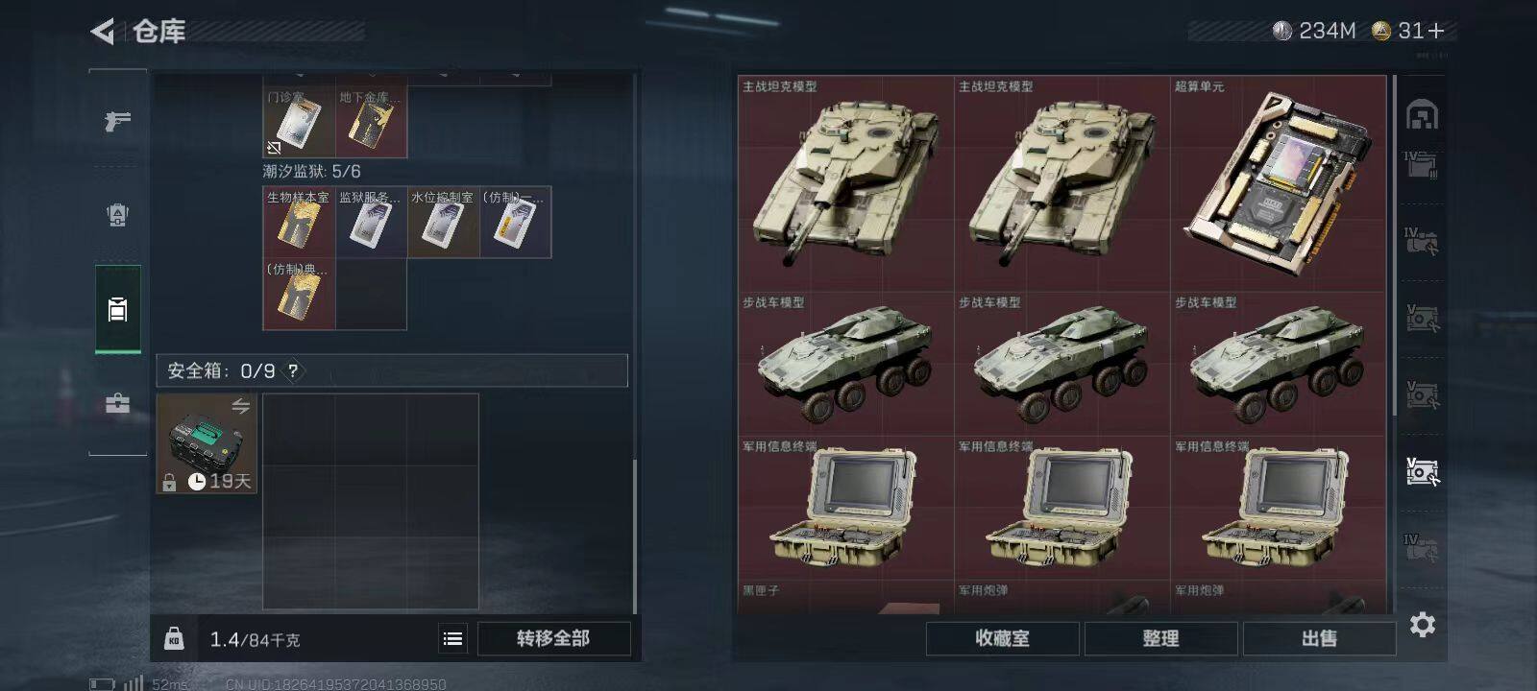Click the warehouse item list scrollbar
The image size is (1537, 691).
tap(1395, 247)
